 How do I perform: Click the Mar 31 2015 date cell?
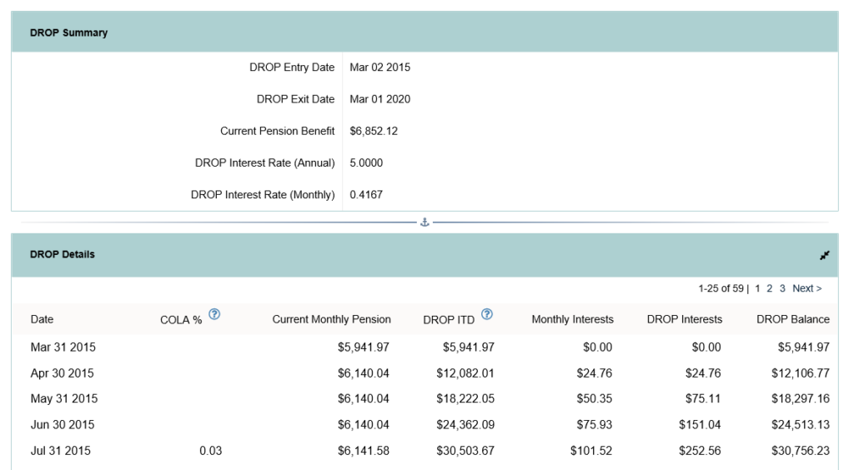[63, 347]
